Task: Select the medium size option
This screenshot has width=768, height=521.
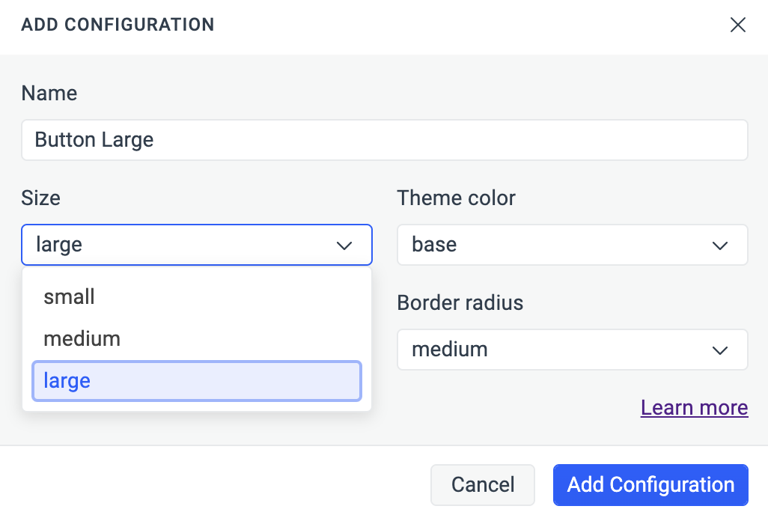Action: [x=82, y=338]
